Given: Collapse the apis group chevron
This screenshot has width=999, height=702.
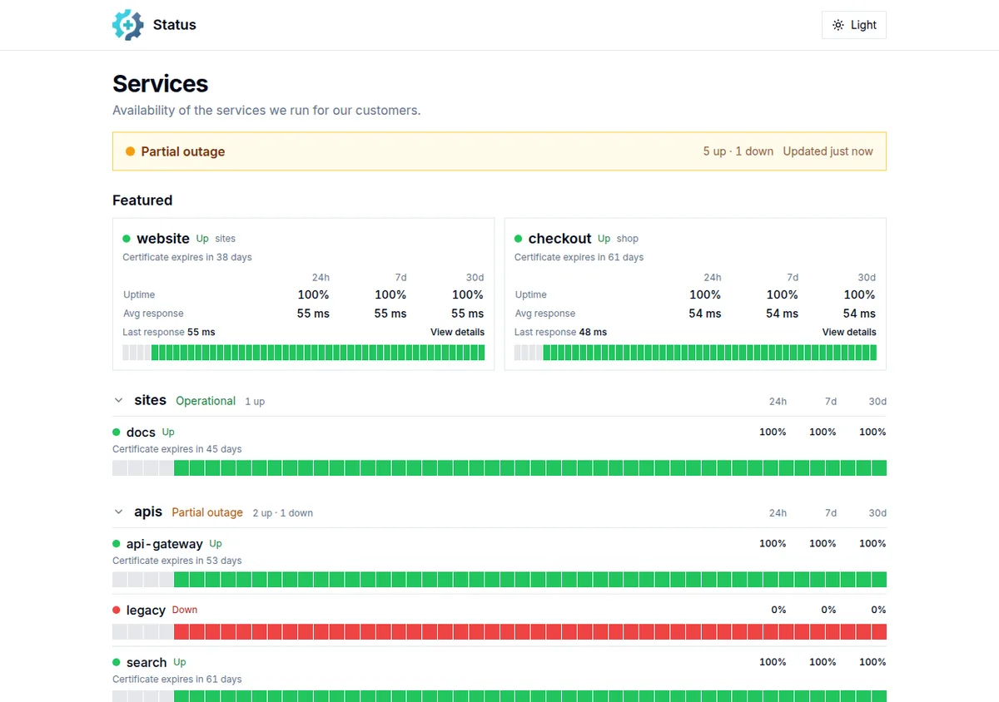Looking at the screenshot, I should 118,512.
